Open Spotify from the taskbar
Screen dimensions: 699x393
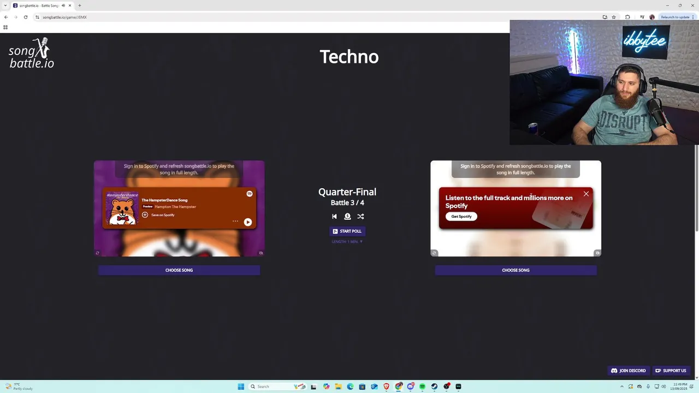[x=422, y=386]
